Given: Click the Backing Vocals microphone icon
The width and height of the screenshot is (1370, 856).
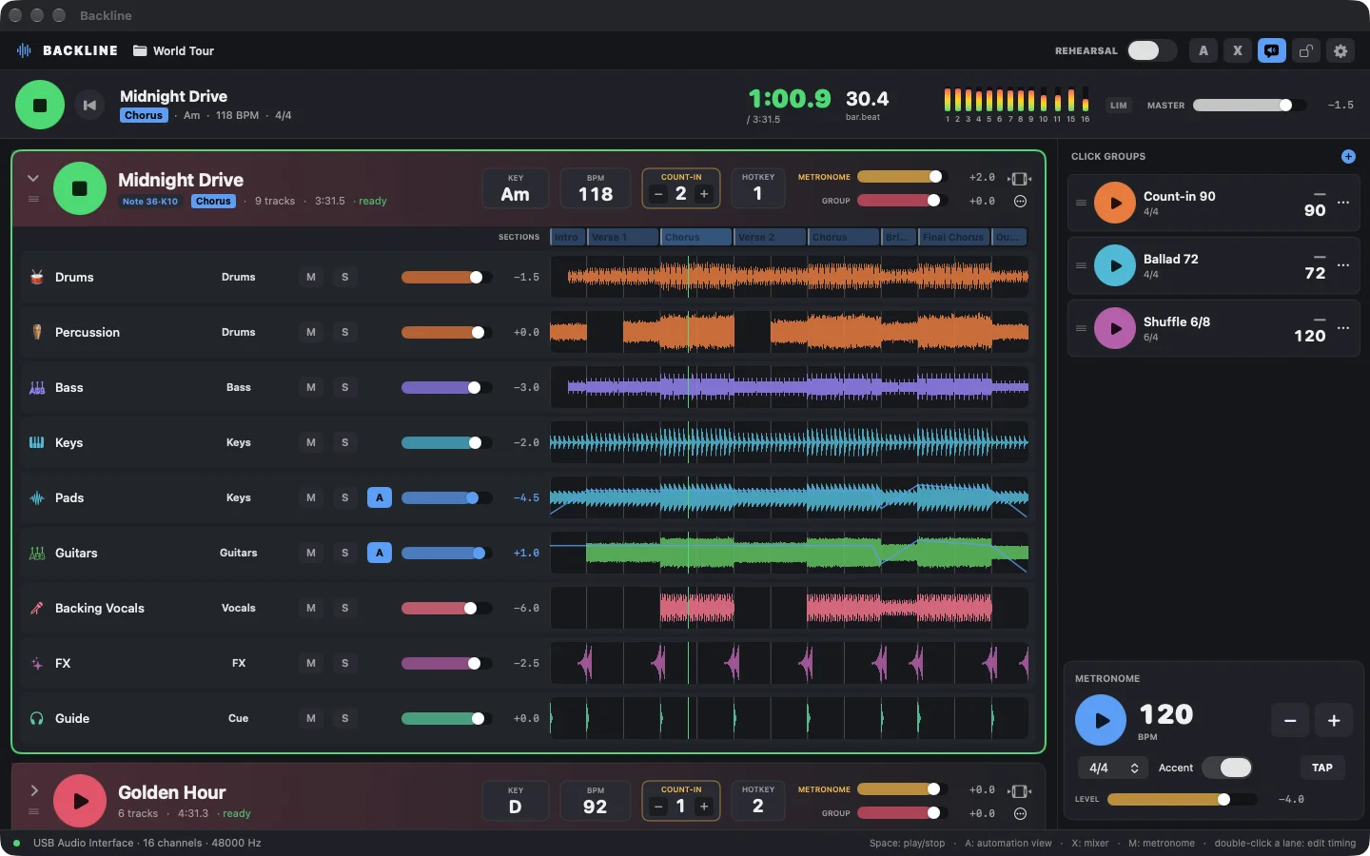Looking at the screenshot, I should click(x=37, y=609).
